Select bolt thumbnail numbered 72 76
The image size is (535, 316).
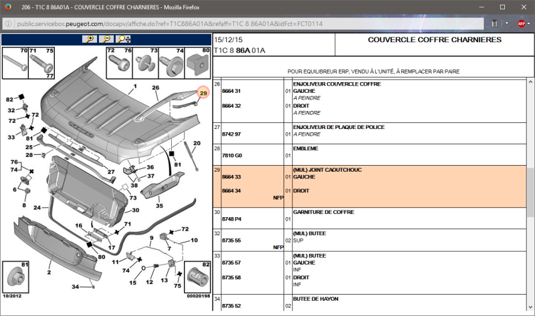(119, 63)
